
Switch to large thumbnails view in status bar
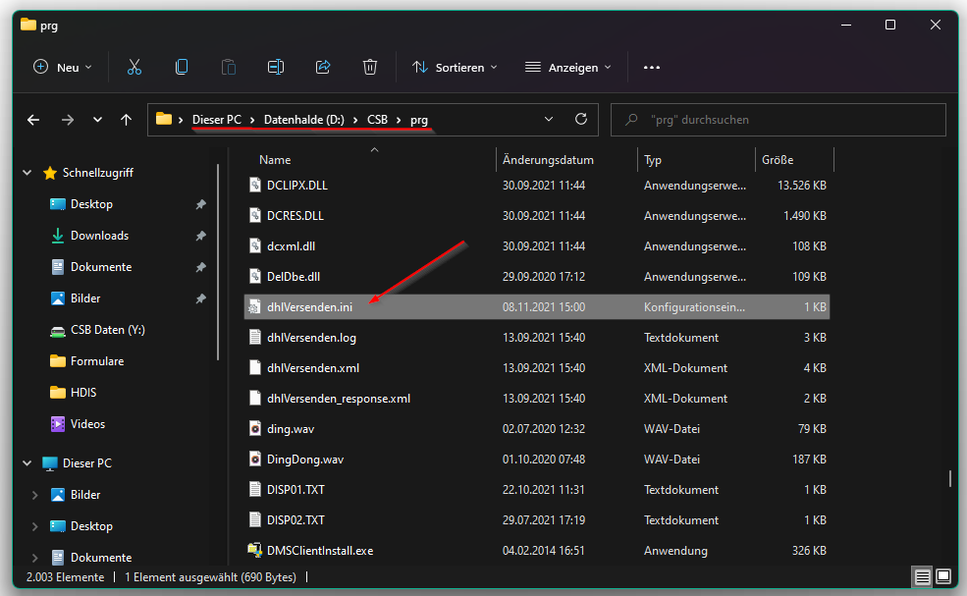click(x=943, y=577)
